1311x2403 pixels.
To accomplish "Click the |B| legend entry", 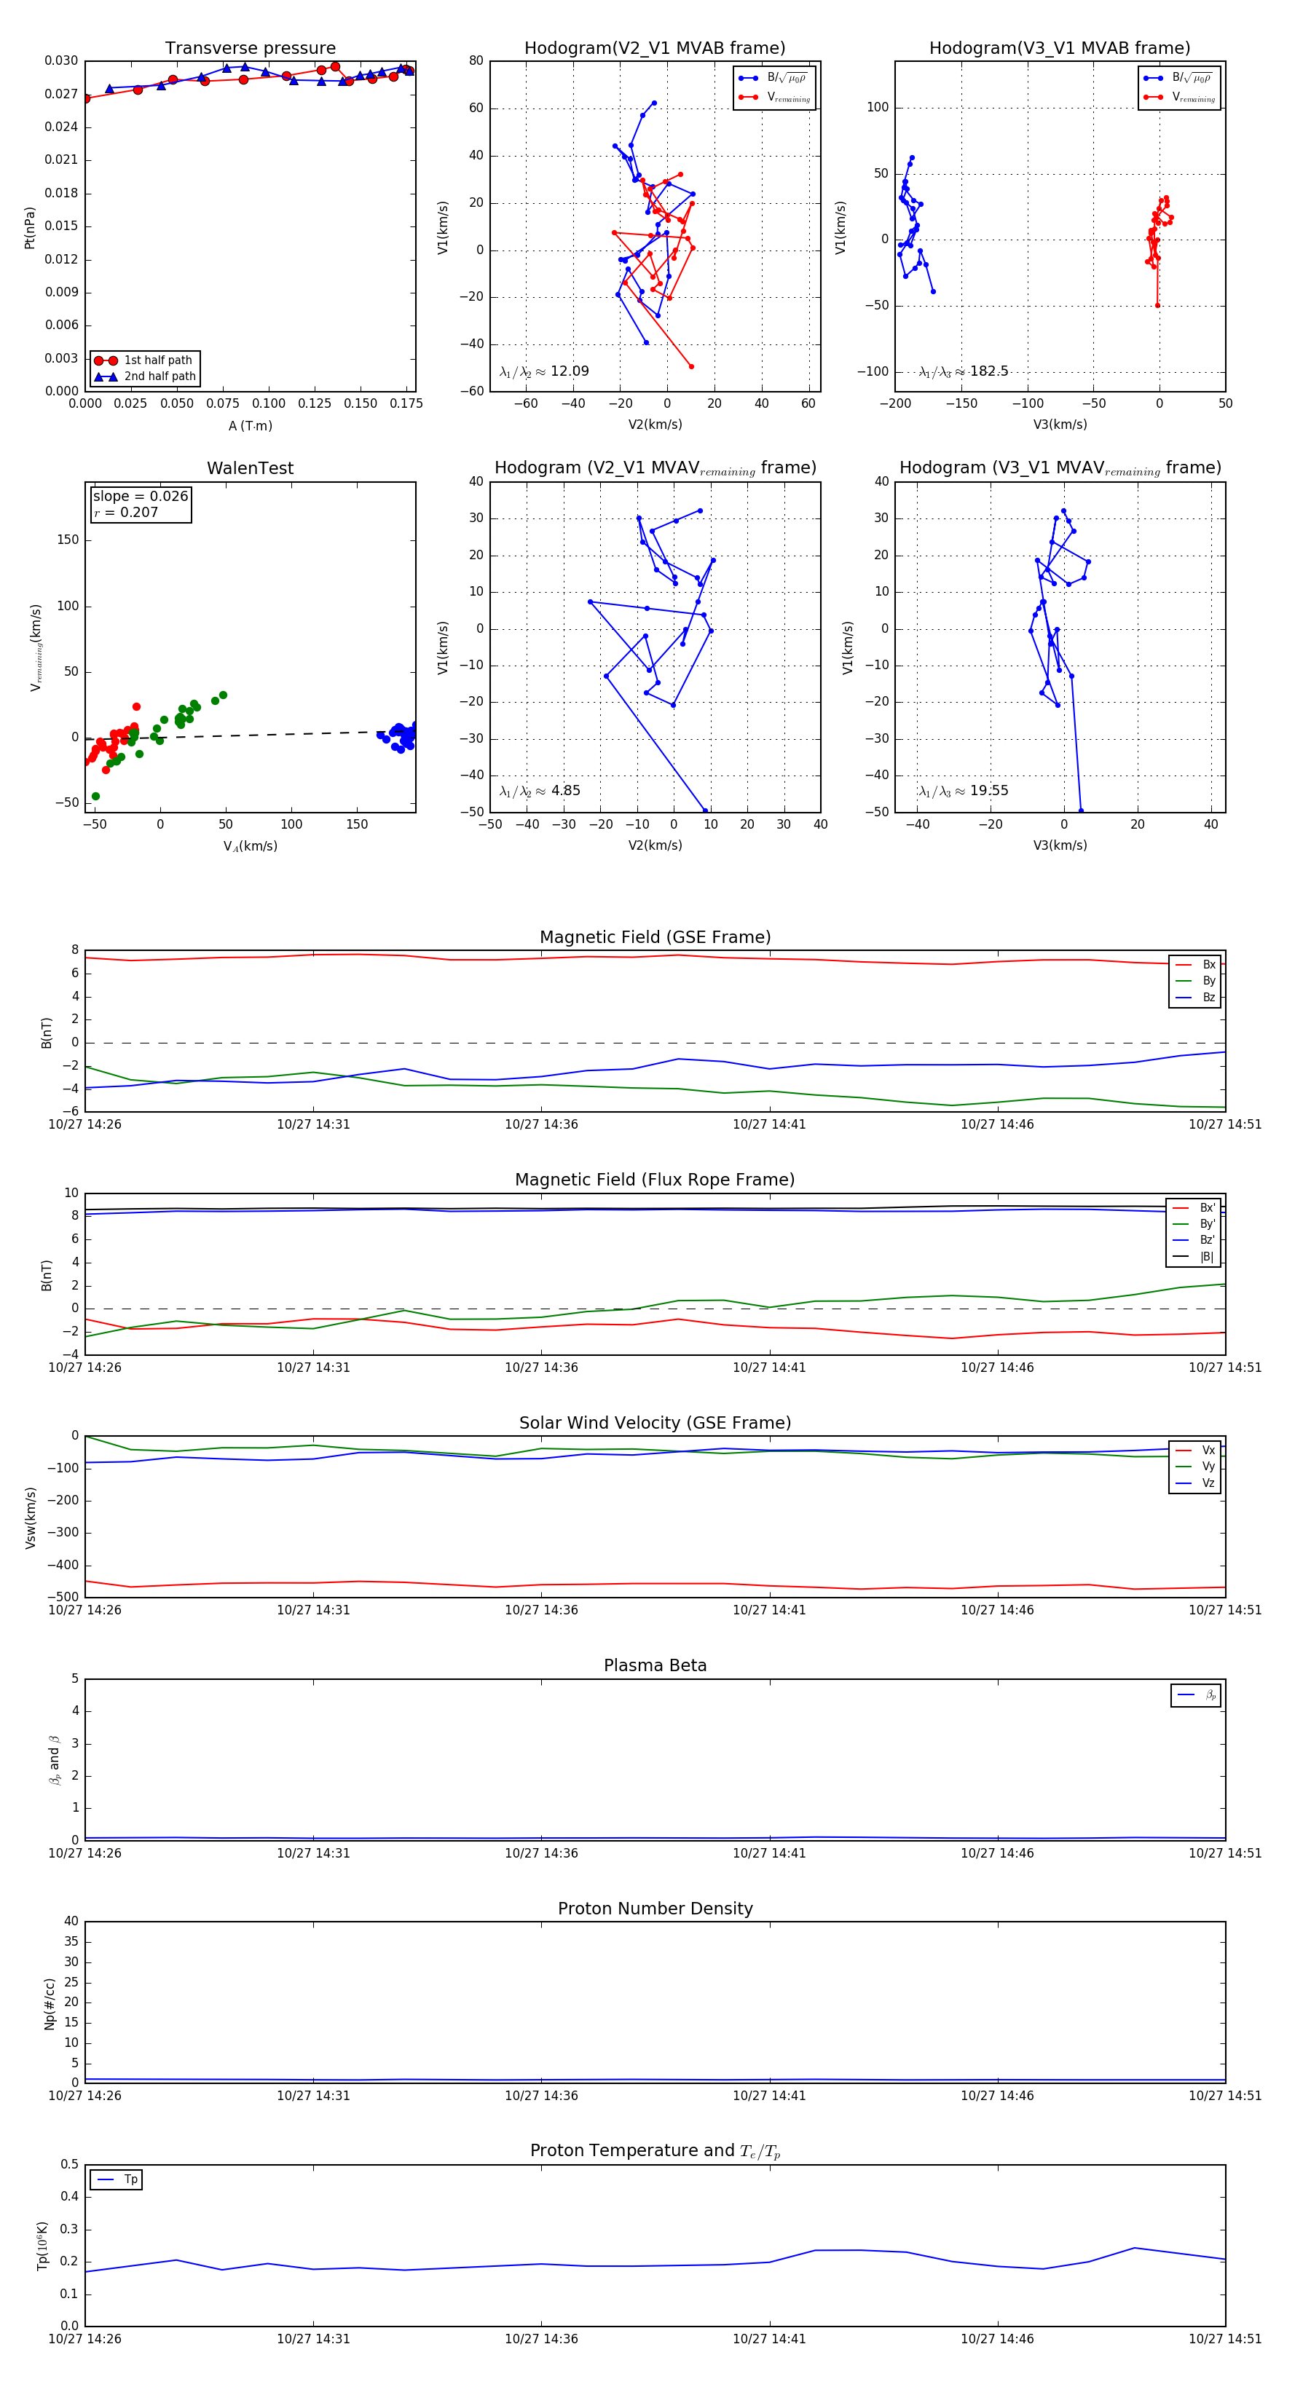I will pos(1194,1258).
